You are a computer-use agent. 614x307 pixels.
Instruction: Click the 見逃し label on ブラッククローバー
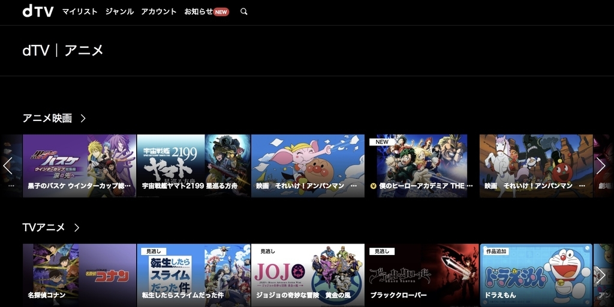click(382, 251)
